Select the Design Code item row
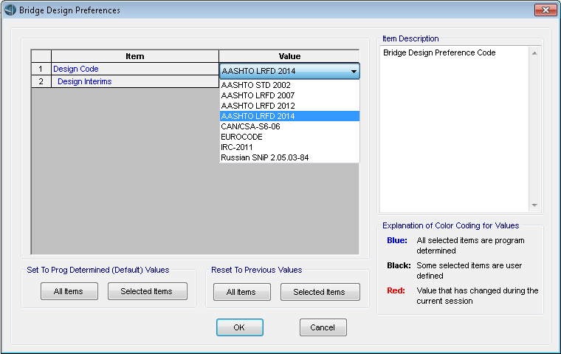This screenshot has width=561, height=354. click(135, 69)
